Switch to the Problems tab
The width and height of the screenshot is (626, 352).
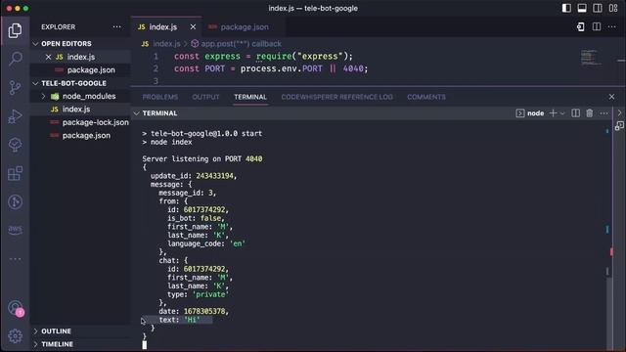tap(160, 97)
